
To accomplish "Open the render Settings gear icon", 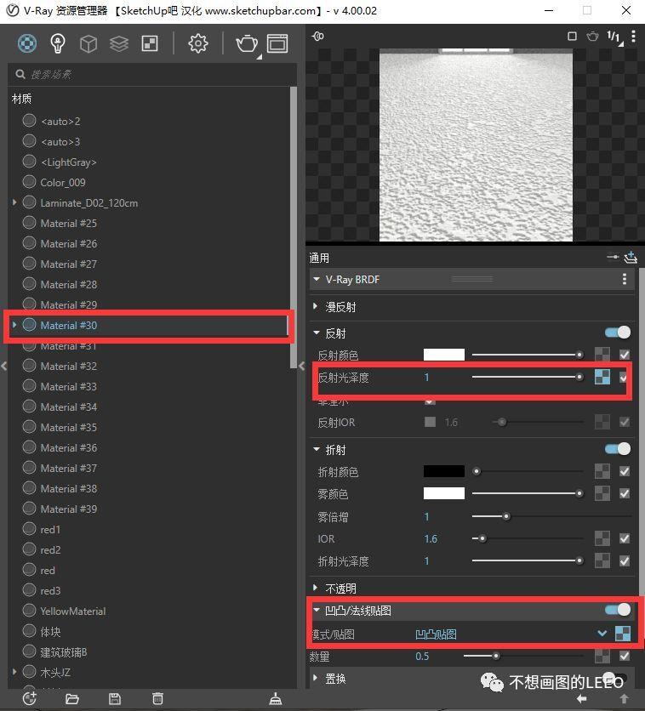I will tap(198, 44).
